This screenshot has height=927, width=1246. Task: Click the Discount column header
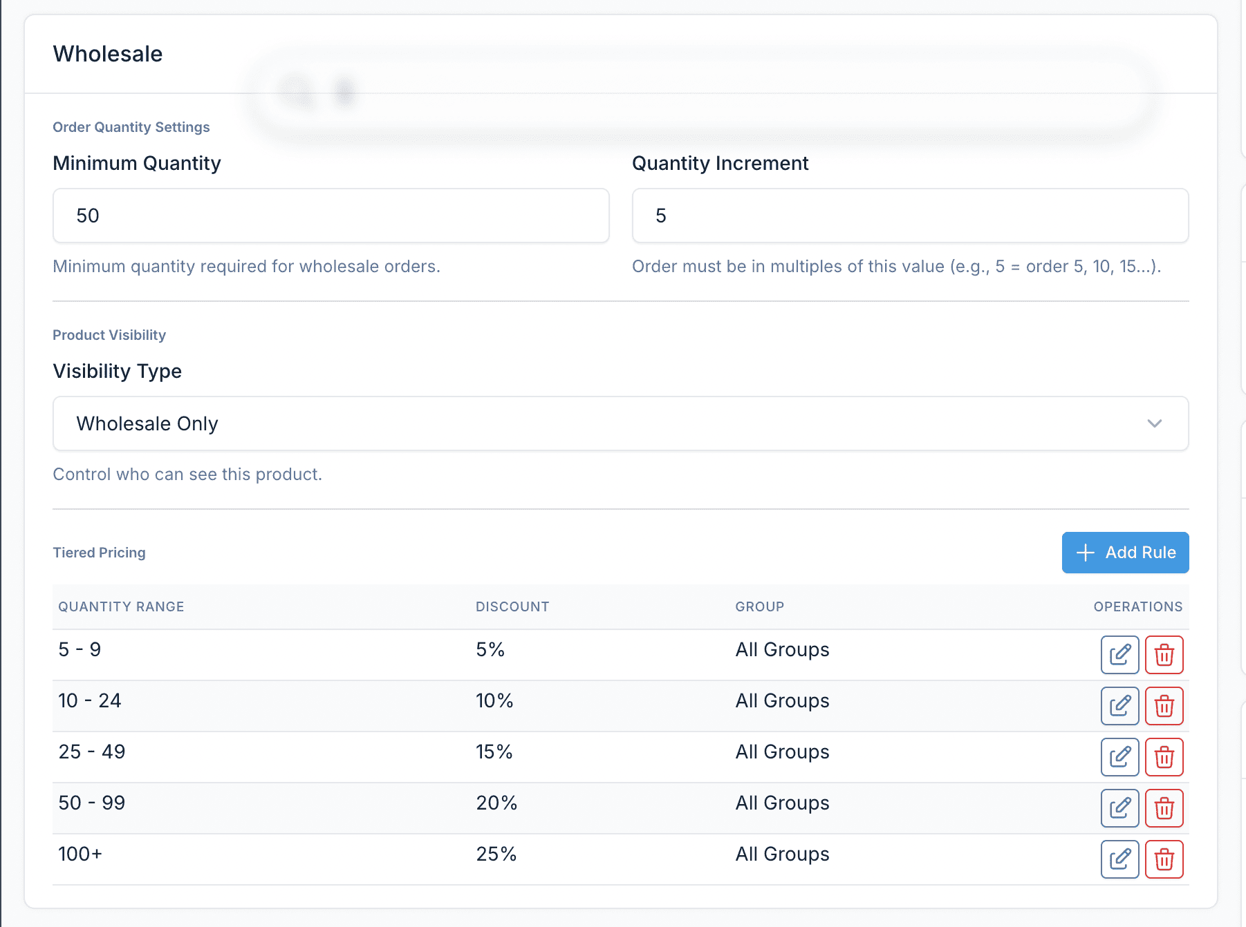tap(512, 606)
